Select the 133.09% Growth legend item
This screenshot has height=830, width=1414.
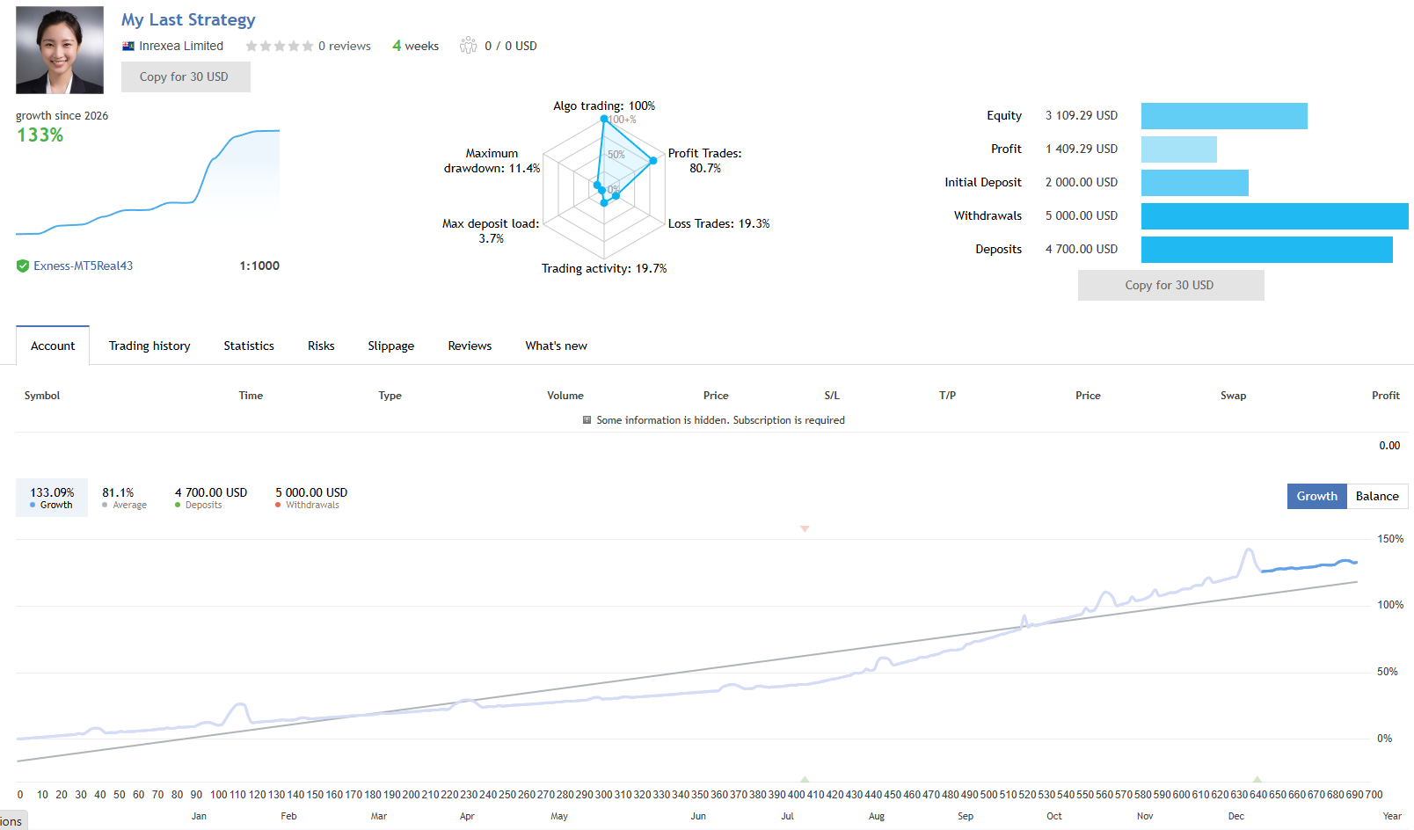[x=52, y=498]
